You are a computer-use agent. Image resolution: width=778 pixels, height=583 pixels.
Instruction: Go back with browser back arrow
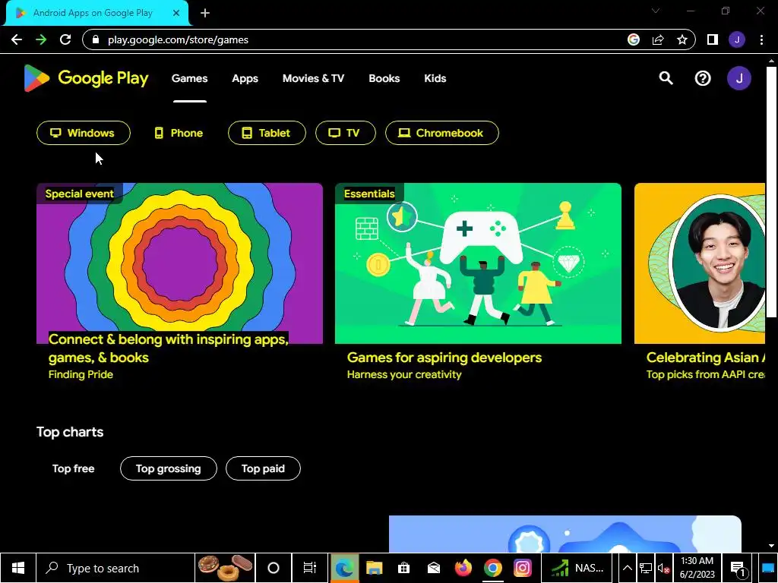[x=17, y=39]
